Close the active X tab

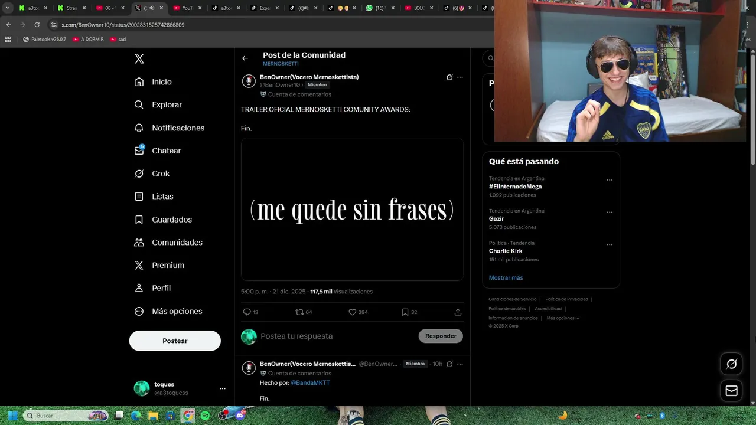coord(161,8)
